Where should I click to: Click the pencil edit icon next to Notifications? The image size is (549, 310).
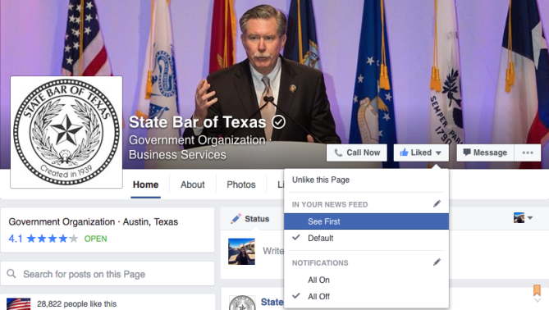click(x=437, y=262)
